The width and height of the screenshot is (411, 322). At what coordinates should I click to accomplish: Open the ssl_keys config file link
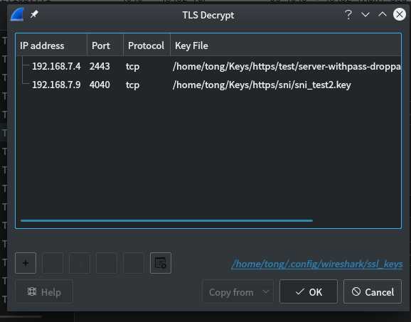317,264
